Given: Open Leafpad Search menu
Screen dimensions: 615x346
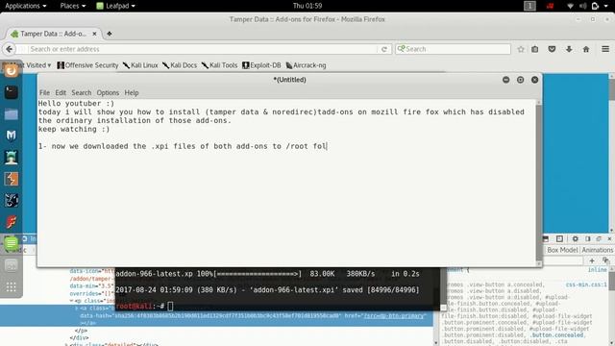Looking at the screenshot, I should pos(81,92).
